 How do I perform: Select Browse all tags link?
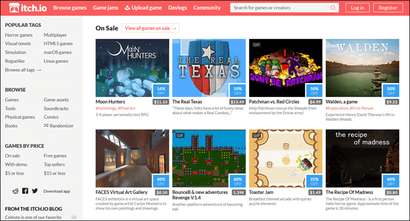[23, 70]
